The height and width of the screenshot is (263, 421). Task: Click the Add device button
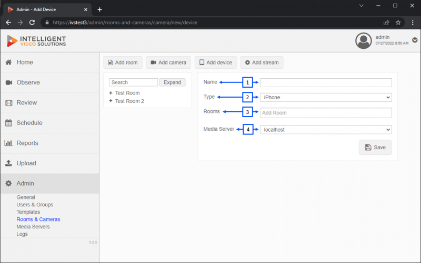pyautogui.click(x=216, y=62)
